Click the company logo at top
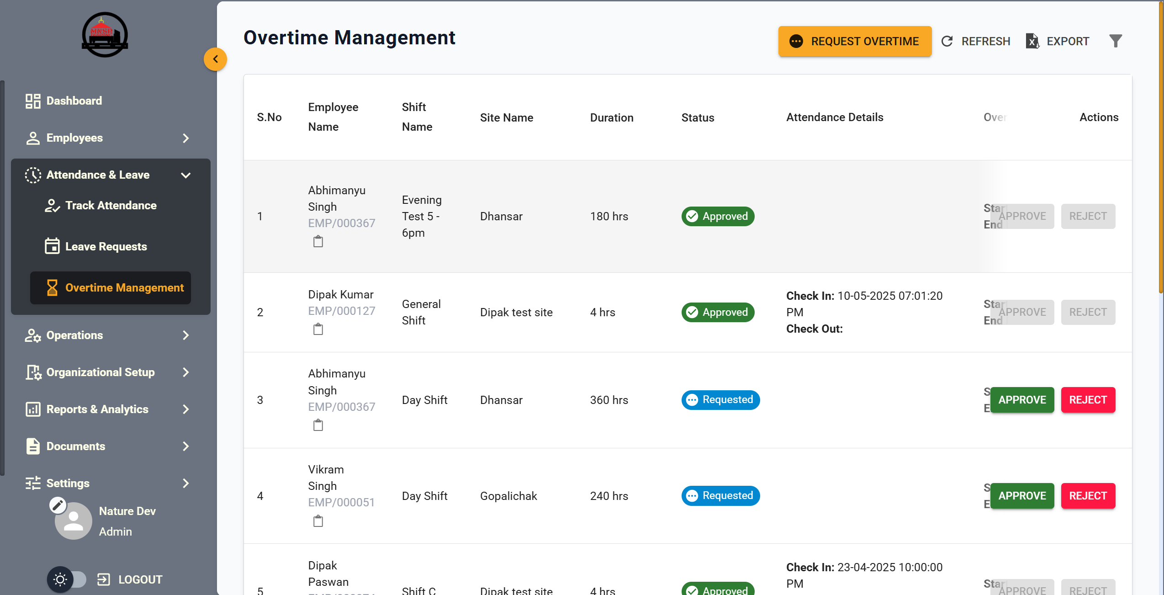Viewport: 1164px width, 595px height. click(x=105, y=35)
